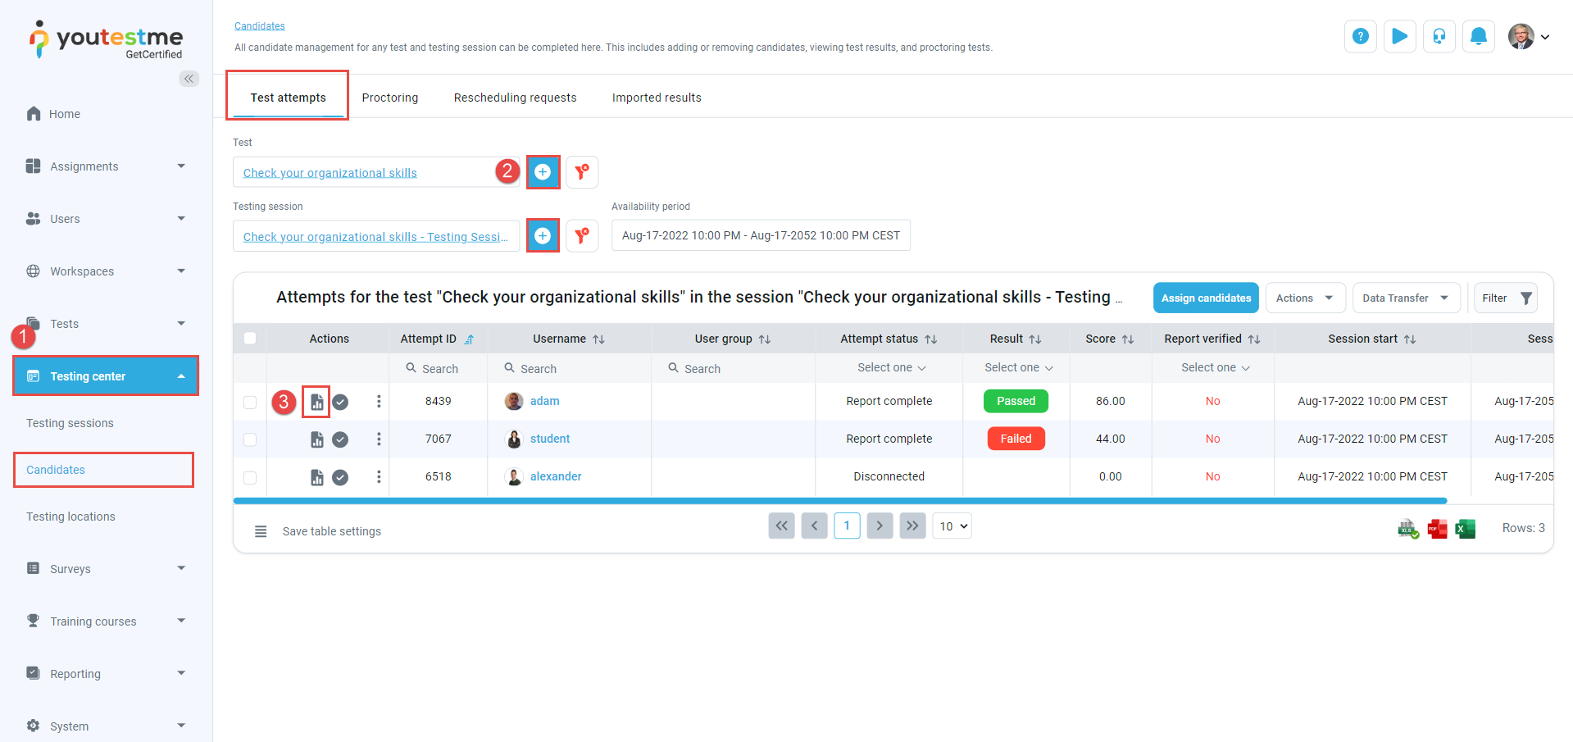Export table as Excel icon
Image resolution: width=1573 pixels, height=742 pixels.
1465,529
